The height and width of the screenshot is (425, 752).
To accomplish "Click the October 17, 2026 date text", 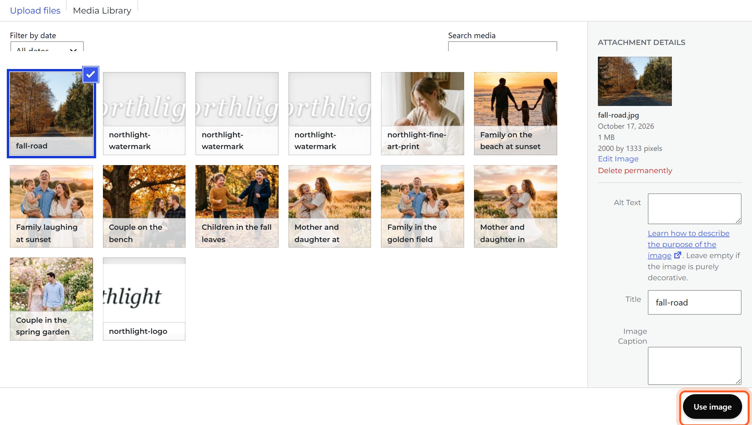I will click(x=626, y=126).
